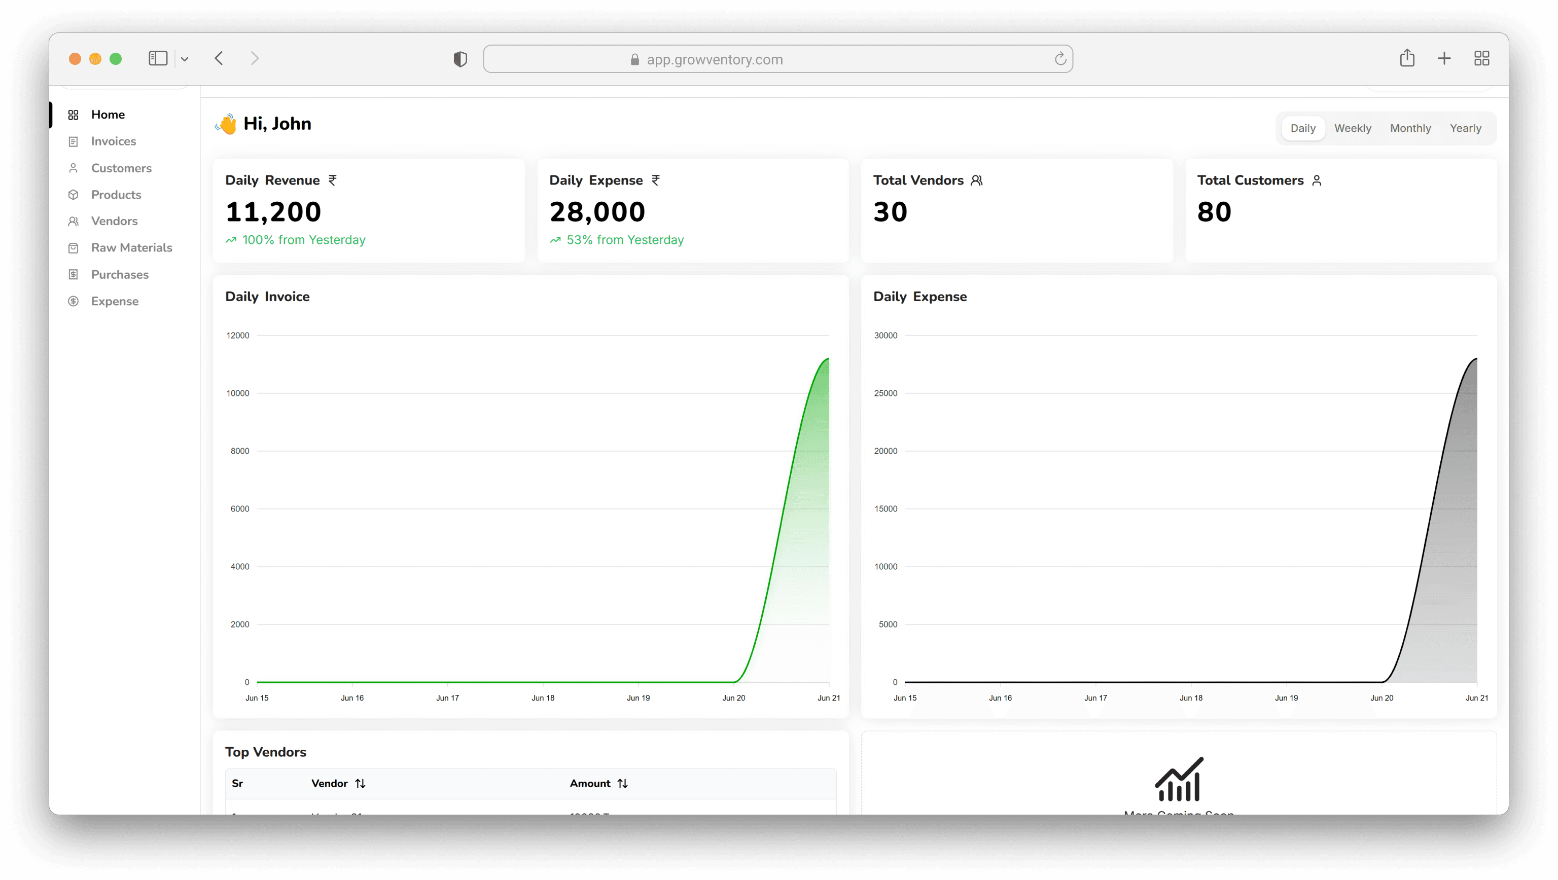Open Safari tab overview grid
This screenshot has width=1558, height=880.
1481,59
